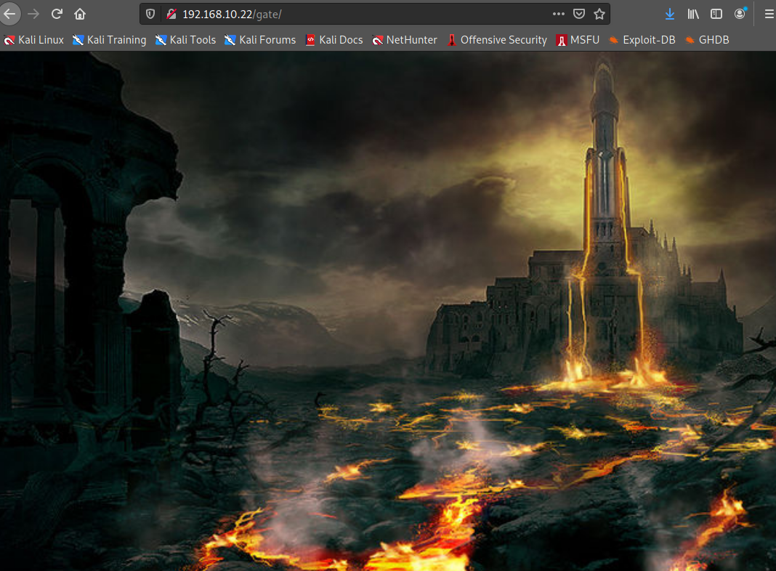The width and height of the screenshot is (776, 571).
Task: Save page to Pocket
Action: tap(579, 14)
